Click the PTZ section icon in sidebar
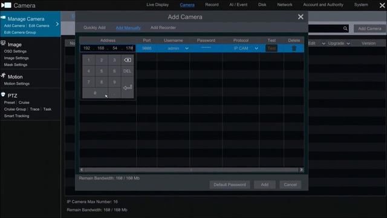 pyautogui.click(x=3, y=94)
